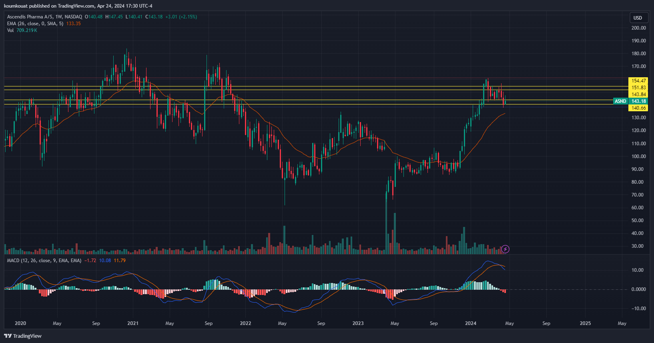The height and width of the screenshot is (343, 654).
Task: Click the 2025 label on time axis
Action: pos(585,323)
